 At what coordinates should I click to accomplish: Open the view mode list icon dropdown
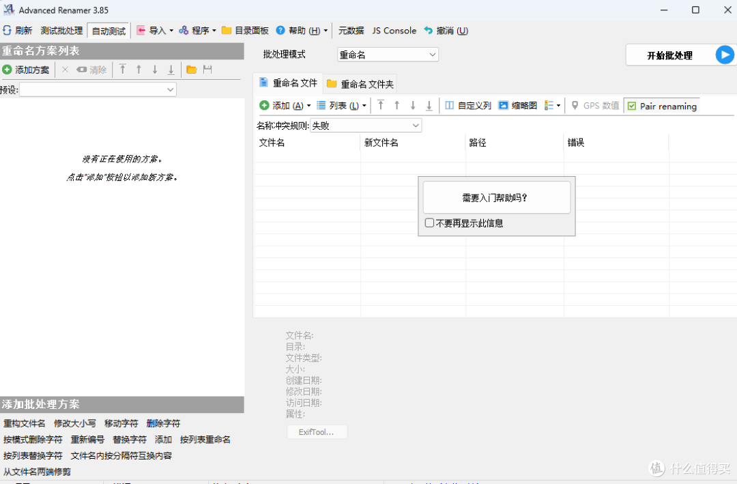click(552, 106)
